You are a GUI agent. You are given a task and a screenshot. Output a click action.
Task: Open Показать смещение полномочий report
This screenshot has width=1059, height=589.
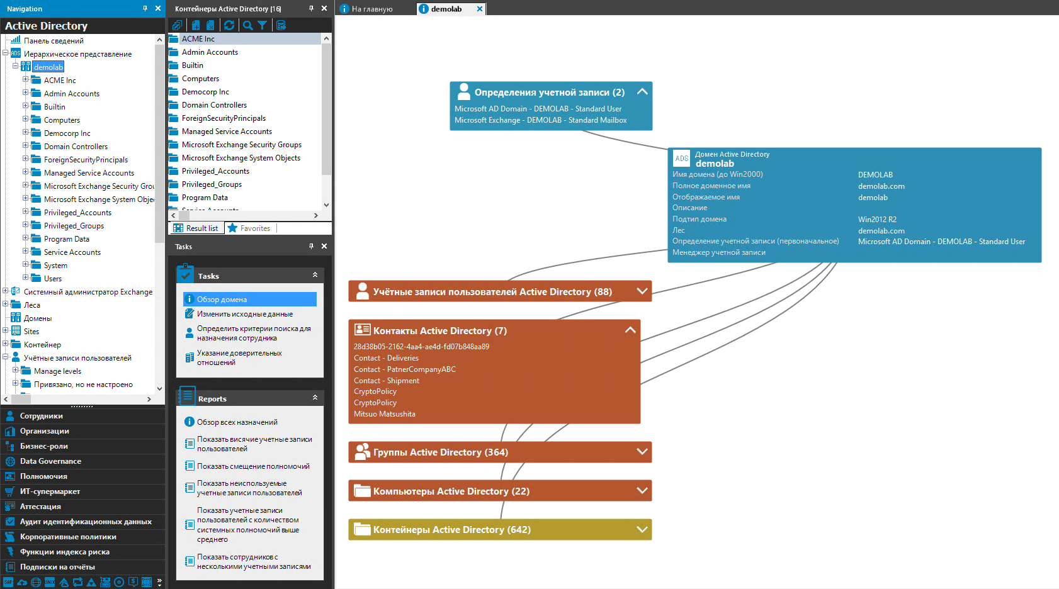click(x=253, y=466)
